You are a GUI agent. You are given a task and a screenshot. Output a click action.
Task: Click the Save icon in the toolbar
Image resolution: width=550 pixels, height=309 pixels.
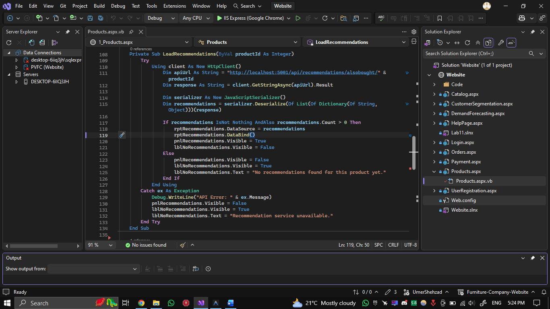90,18
